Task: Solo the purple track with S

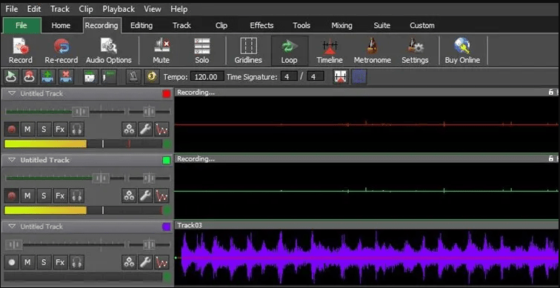Action: click(x=44, y=262)
